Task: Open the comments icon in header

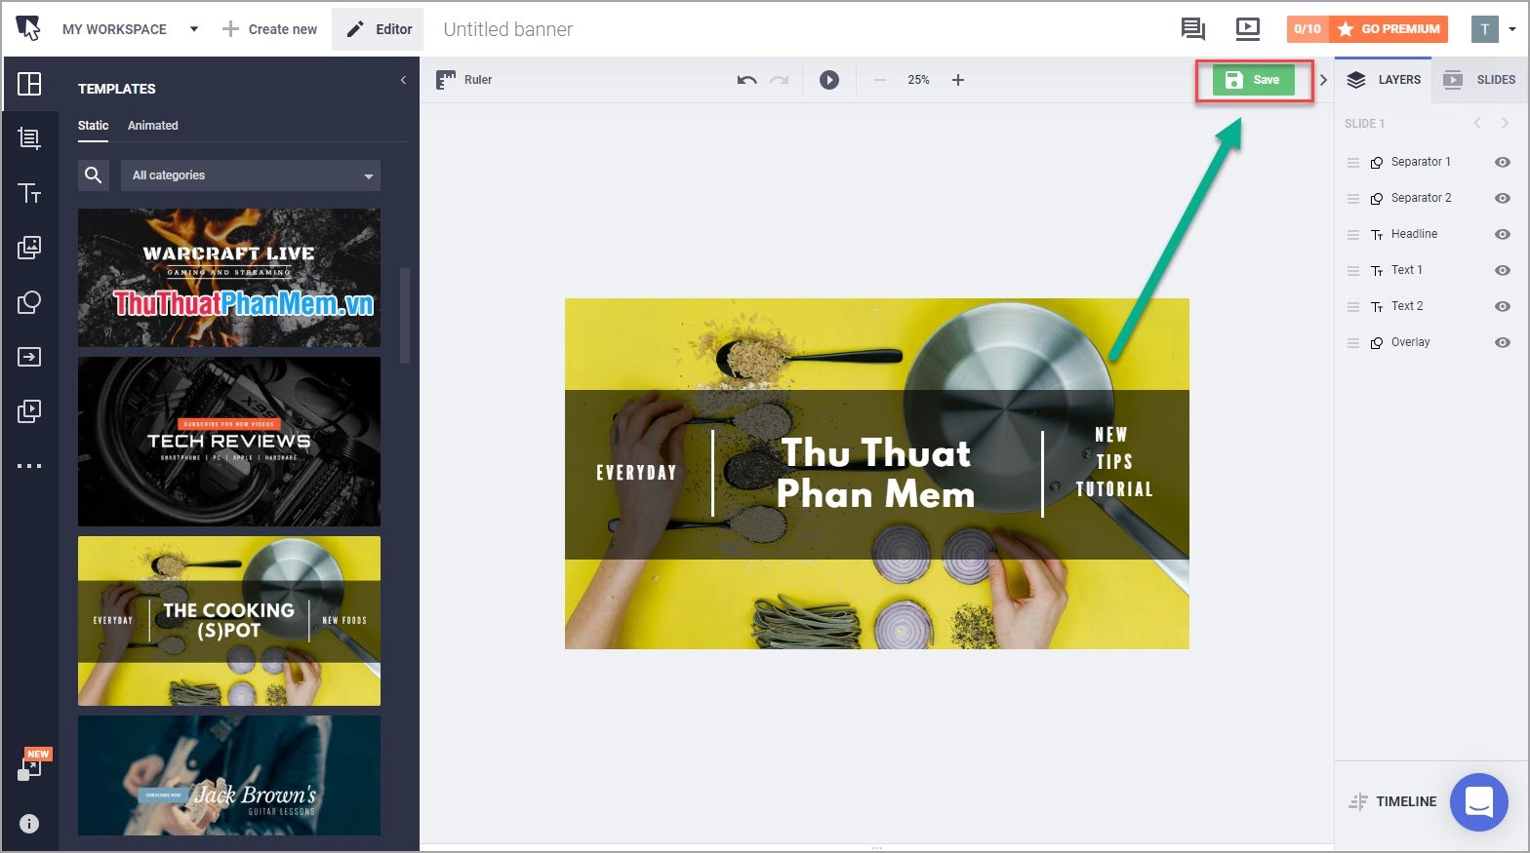Action: click(1192, 29)
